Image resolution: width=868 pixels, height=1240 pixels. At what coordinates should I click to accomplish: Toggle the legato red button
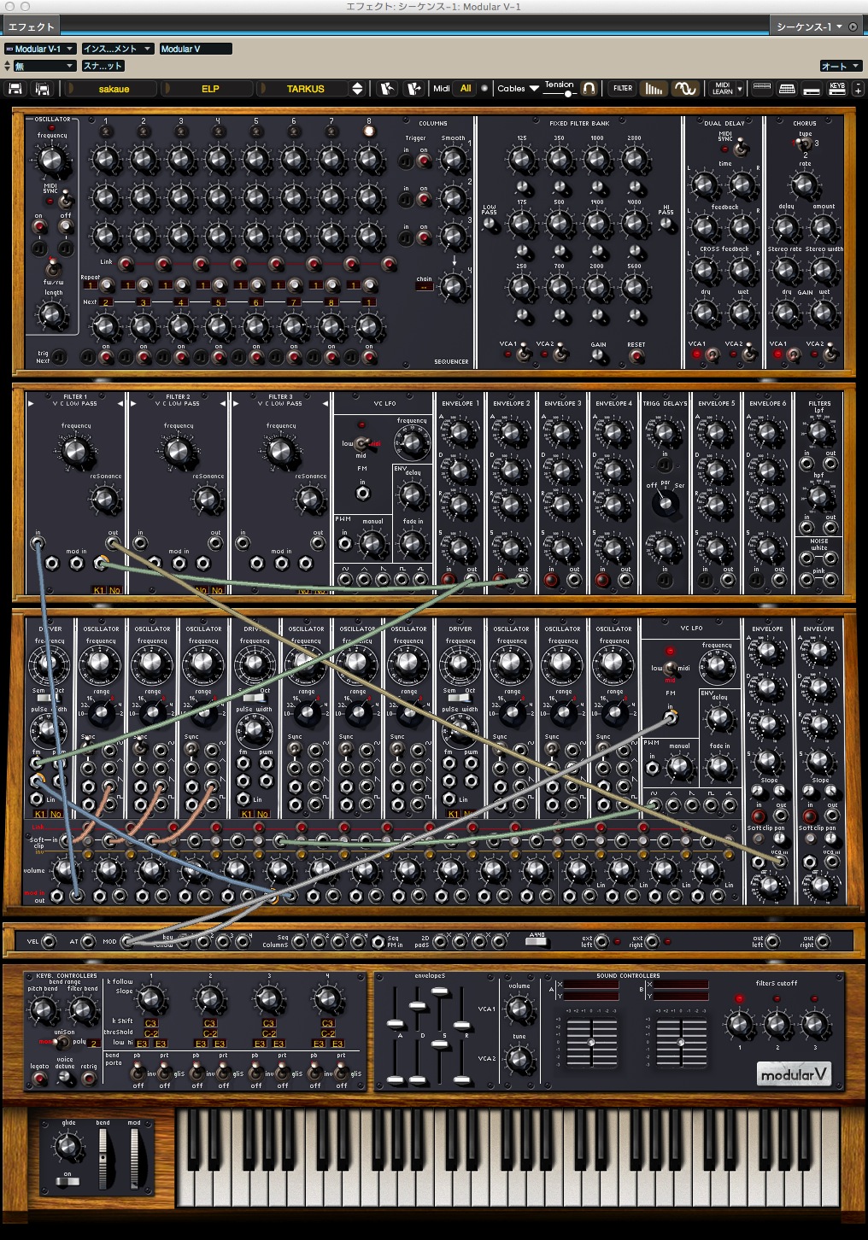[x=39, y=1079]
